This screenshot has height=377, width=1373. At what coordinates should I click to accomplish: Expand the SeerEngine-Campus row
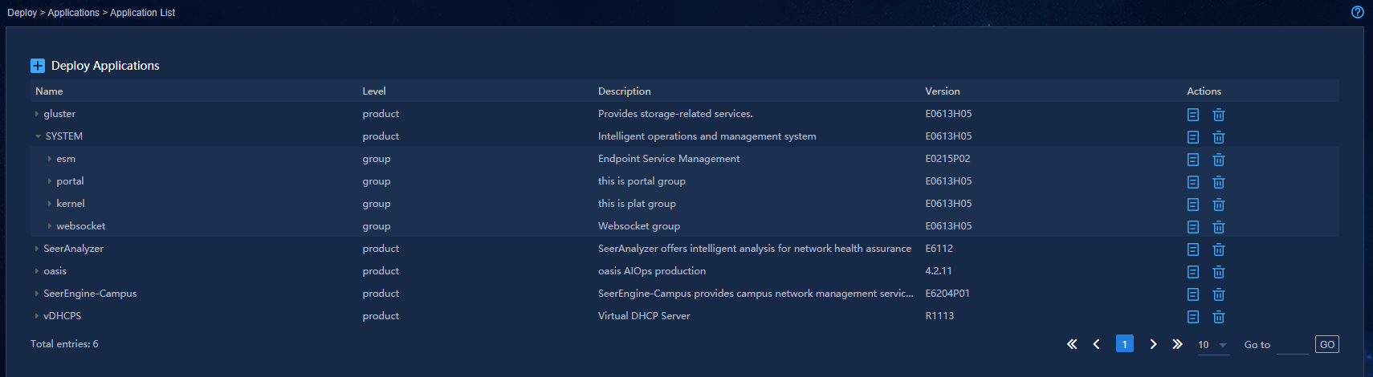37,294
